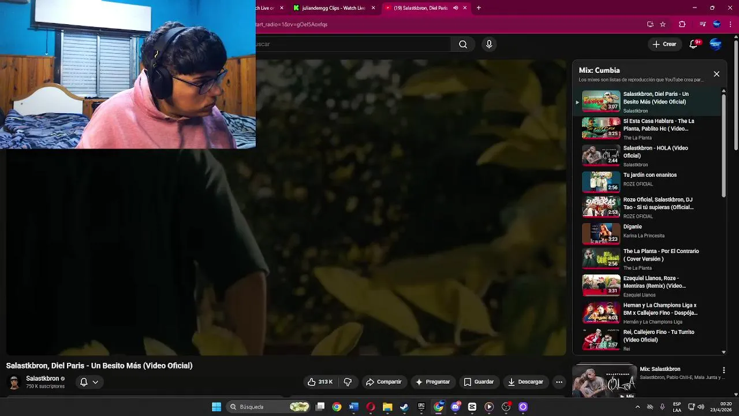Mute the Salastkbron tab via speaker icon

(x=456, y=8)
